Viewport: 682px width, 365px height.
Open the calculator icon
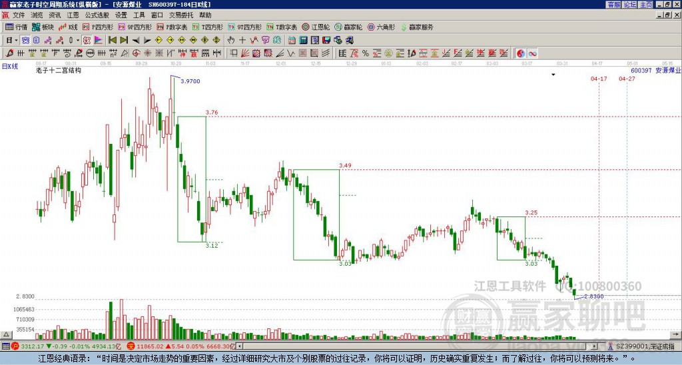pyautogui.click(x=303, y=40)
